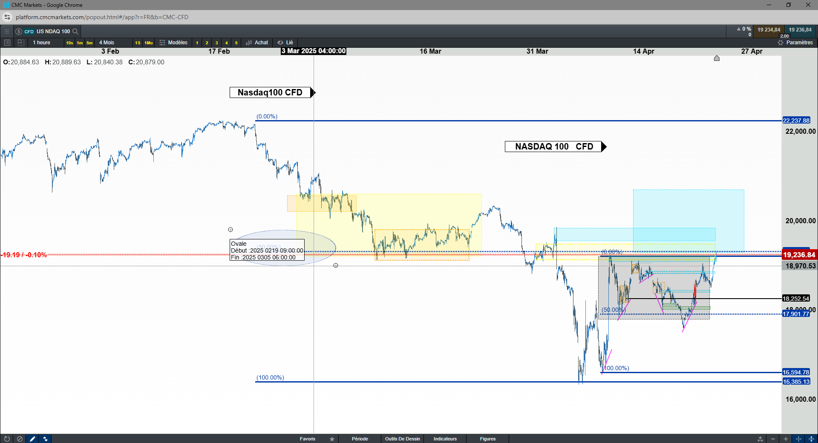Click the search magnifier beside US NDAQ 100
This screenshot has height=443, width=818.
coord(75,32)
